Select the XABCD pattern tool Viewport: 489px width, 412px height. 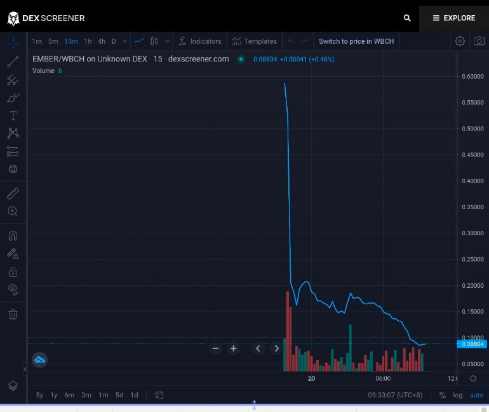[13, 133]
